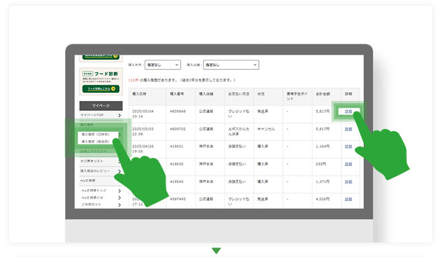The height and width of the screenshot is (257, 441).
Task: Open 詳細 link for order 4609702
Action: click(348, 129)
